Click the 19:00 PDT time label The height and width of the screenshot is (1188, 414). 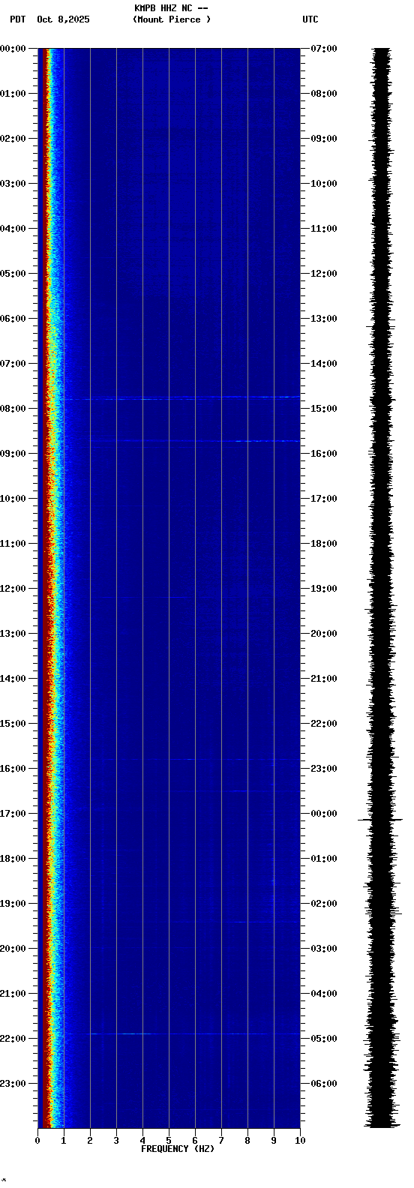13,904
